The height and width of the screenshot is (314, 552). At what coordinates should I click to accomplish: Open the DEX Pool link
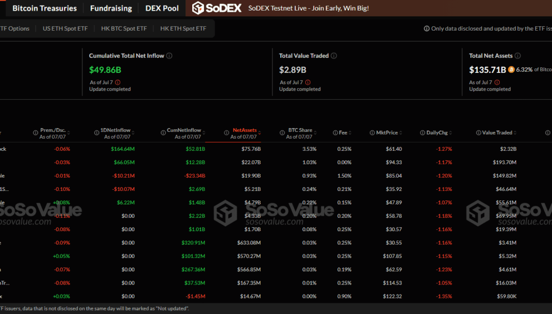tap(162, 8)
